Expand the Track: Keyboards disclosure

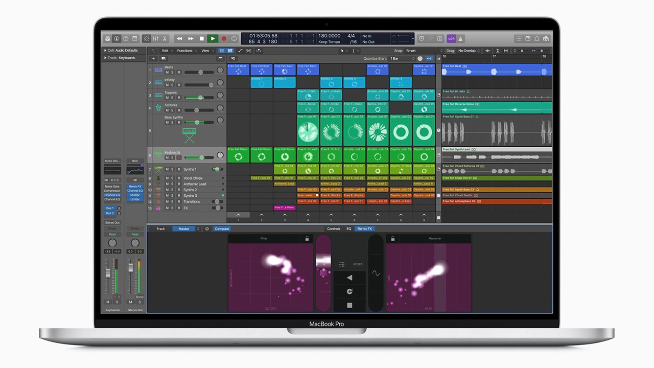pyautogui.click(x=105, y=58)
